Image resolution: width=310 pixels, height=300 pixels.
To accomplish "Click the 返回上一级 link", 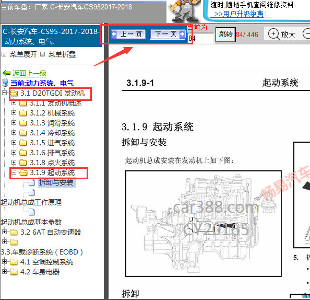I will [29, 73].
